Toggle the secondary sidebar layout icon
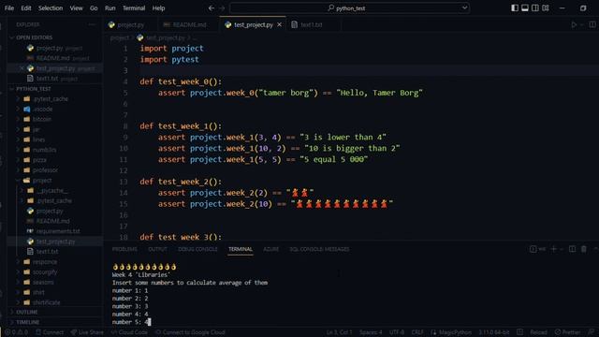 [x=535, y=8]
